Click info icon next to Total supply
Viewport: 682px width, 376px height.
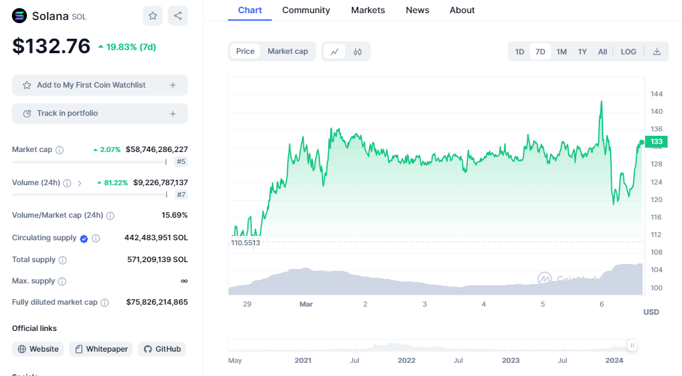click(63, 260)
